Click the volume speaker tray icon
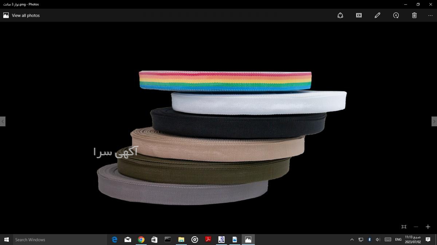The height and width of the screenshot is (245, 437). click(x=378, y=240)
